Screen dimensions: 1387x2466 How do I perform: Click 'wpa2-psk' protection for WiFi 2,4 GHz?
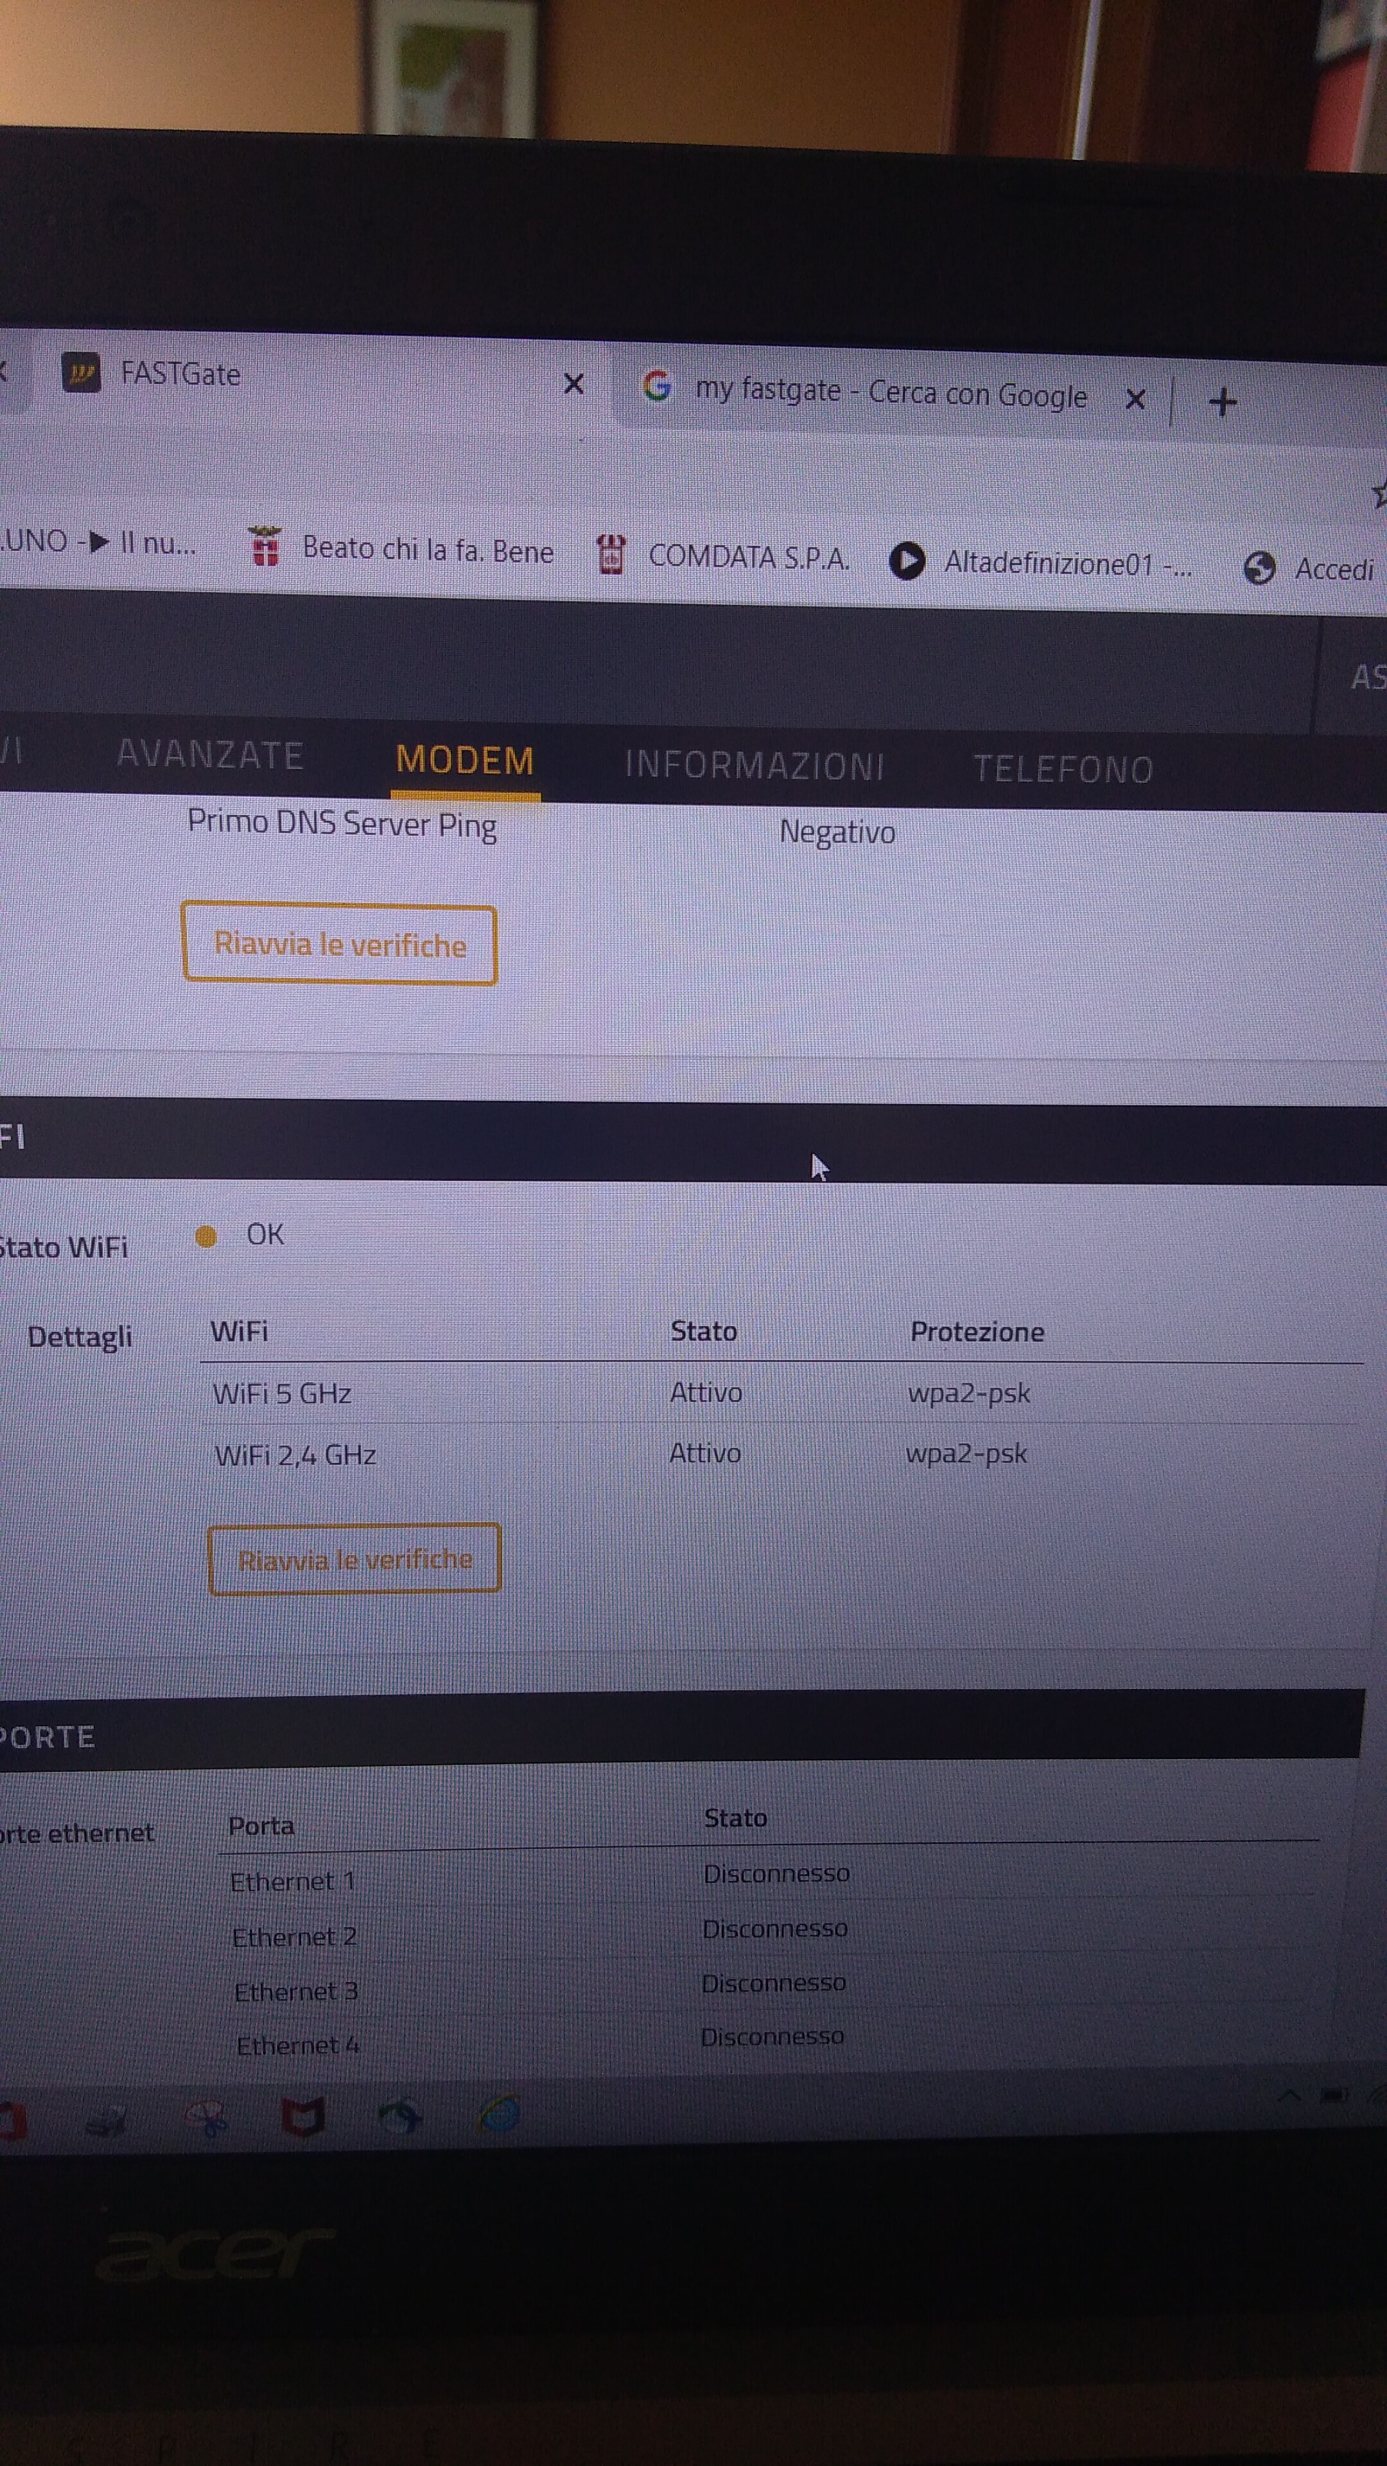point(967,1454)
